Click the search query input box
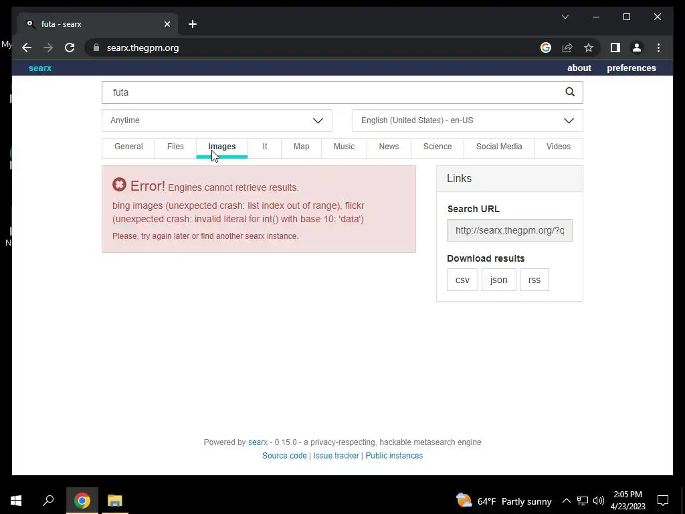Screen dimensions: 685x514 pyautogui.click(x=332, y=92)
